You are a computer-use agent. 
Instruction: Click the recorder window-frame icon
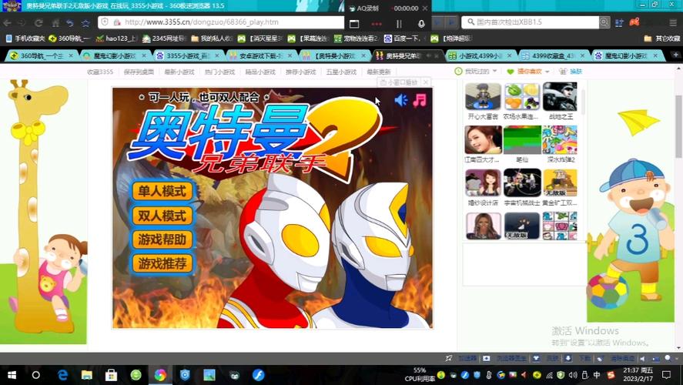click(x=354, y=24)
